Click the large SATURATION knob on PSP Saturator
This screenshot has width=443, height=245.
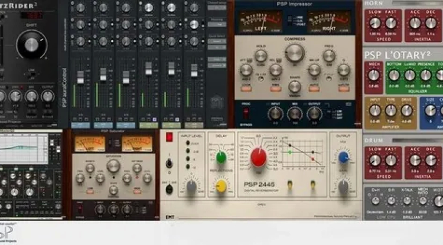tap(113, 166)
